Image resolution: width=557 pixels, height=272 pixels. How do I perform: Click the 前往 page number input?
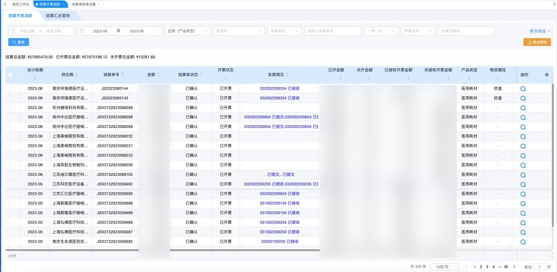click(x=540, y=266)
